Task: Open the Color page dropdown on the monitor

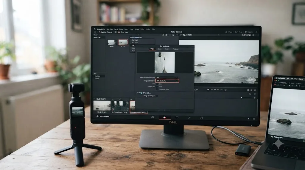Action: [x=125, y=32]
